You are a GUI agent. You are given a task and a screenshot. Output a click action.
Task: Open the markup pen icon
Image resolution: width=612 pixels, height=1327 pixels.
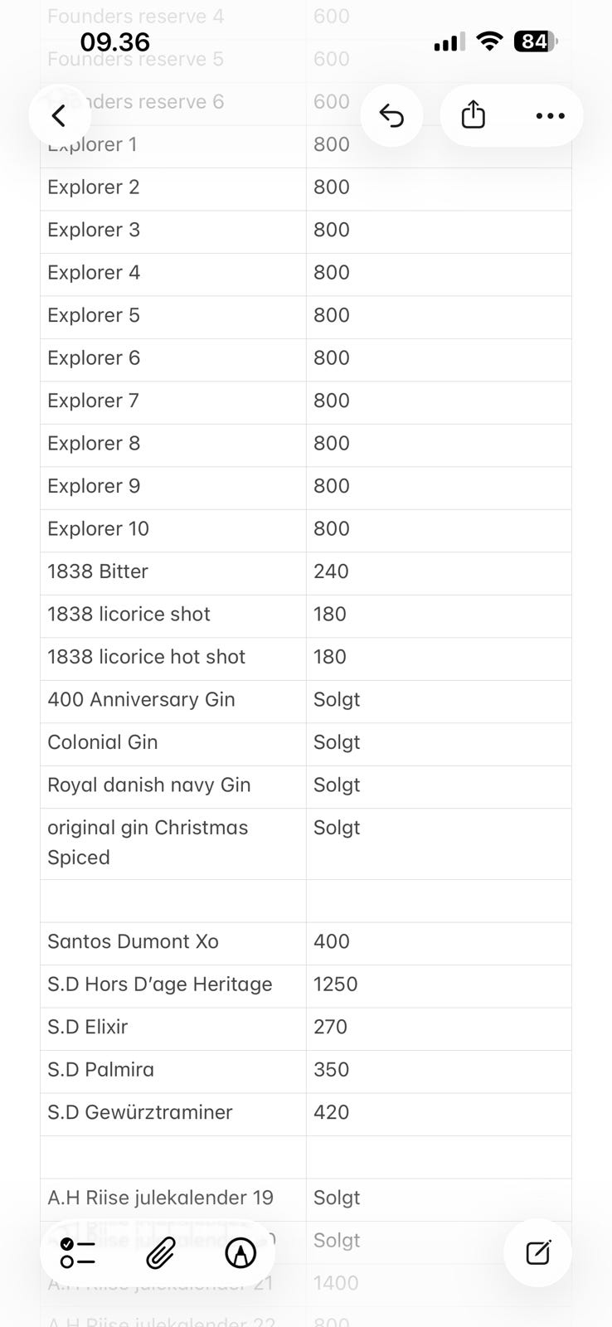240,1252
